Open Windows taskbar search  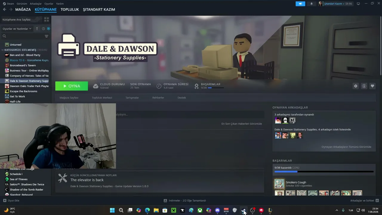pyautogui.click(x=121, y=210)
